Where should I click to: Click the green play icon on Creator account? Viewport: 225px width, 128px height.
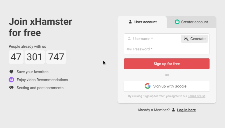coord(177,22)
